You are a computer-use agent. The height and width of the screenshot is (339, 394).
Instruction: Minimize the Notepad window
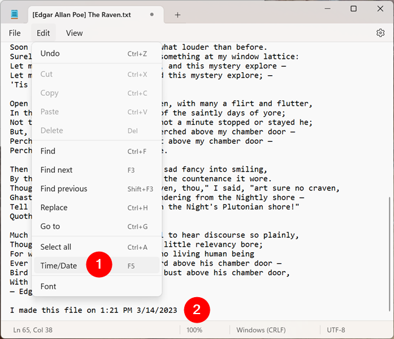coord(327,8)
